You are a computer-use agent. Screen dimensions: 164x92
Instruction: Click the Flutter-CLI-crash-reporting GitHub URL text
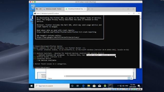click(66, 32)
